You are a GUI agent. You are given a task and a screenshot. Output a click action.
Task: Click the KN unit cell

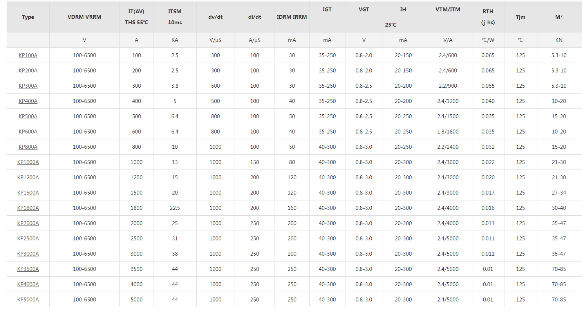559,40
